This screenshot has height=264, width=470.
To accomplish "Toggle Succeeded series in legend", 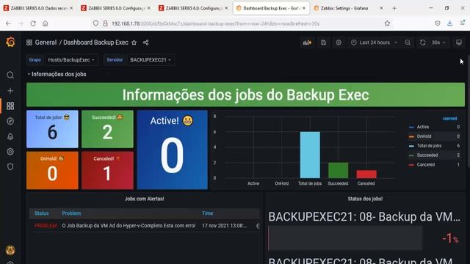I will pyautogui.click(x=427, y=155).
